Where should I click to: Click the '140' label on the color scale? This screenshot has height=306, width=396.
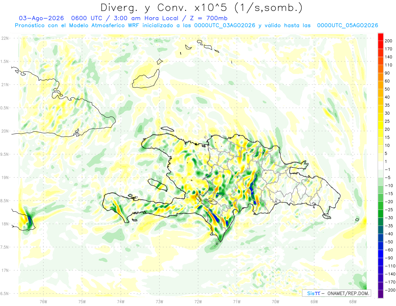pyautogui.click(x=389, y=57)
